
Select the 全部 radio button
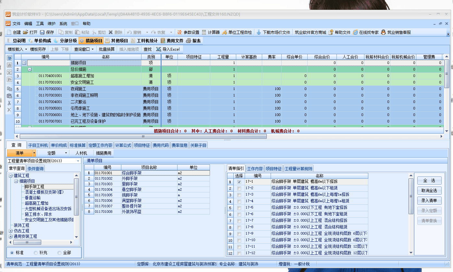[59, 253]
